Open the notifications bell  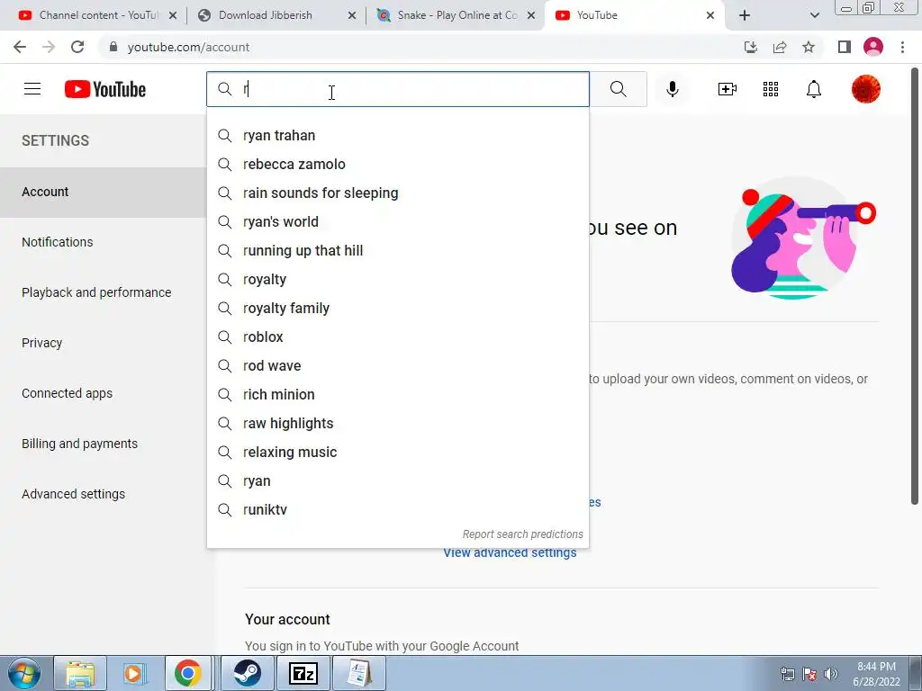pyautogui.click(x=814, y=89)
